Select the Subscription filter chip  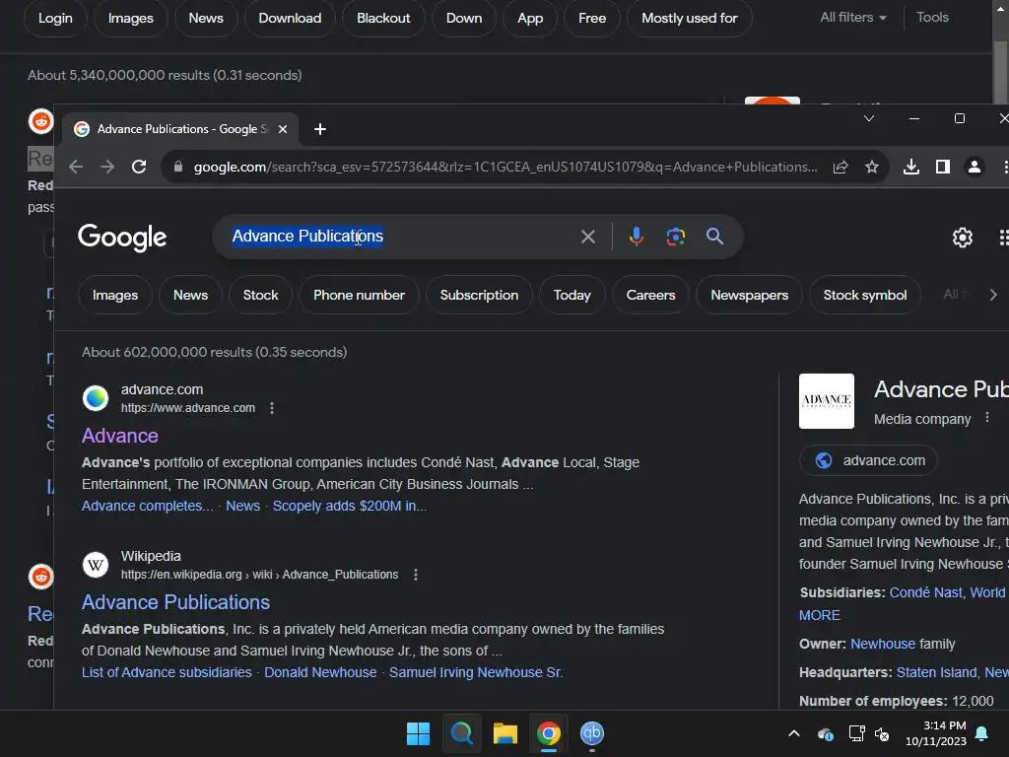tap(479, 295)
